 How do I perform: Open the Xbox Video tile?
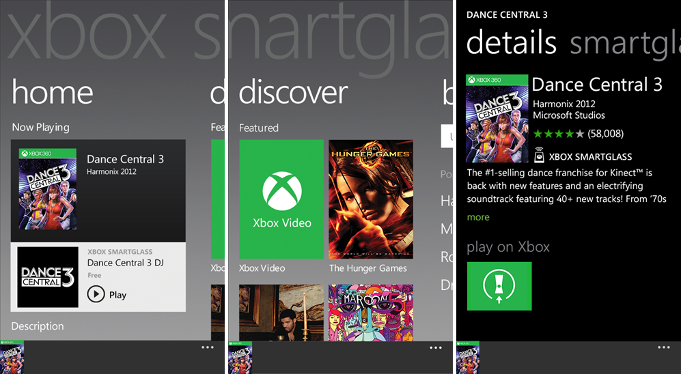281,199
